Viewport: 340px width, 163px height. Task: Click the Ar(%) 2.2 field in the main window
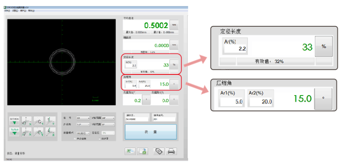coord(131,66)
